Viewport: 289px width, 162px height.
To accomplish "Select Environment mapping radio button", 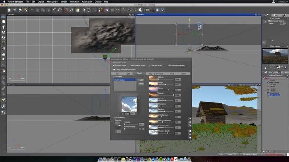I will click(168, 65).
